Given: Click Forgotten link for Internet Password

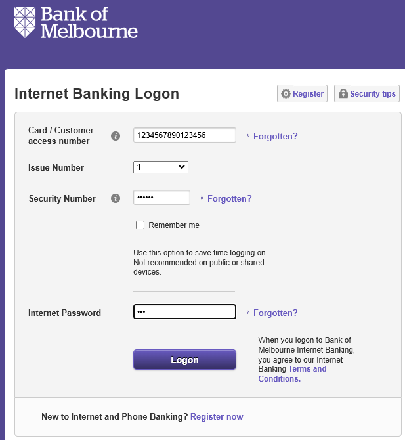Looking at the screenshot, I should [x=276, y=313].
